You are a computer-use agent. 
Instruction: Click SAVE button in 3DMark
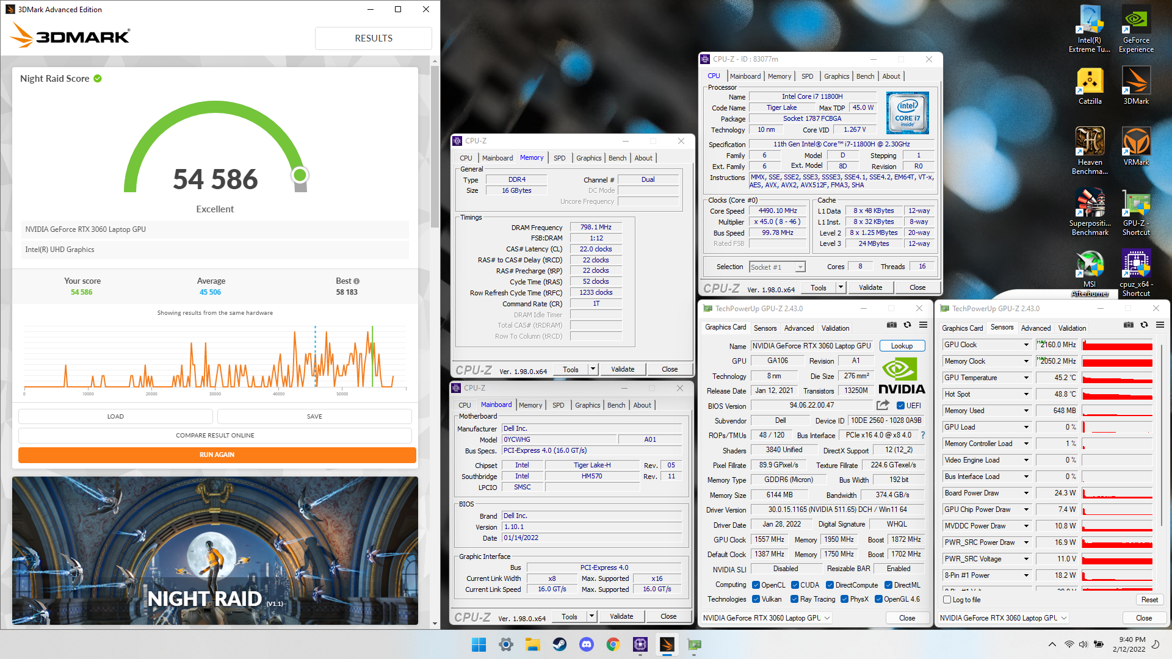coord(314,417)
